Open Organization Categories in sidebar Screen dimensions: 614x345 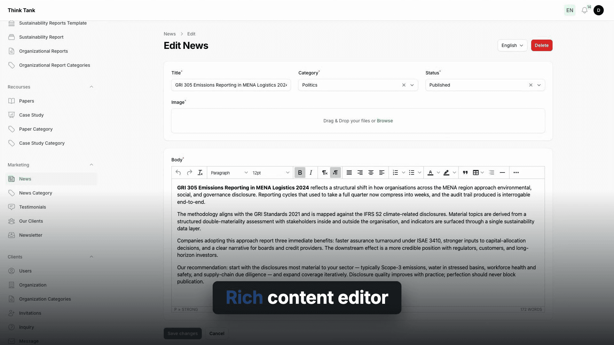point(45,299)
